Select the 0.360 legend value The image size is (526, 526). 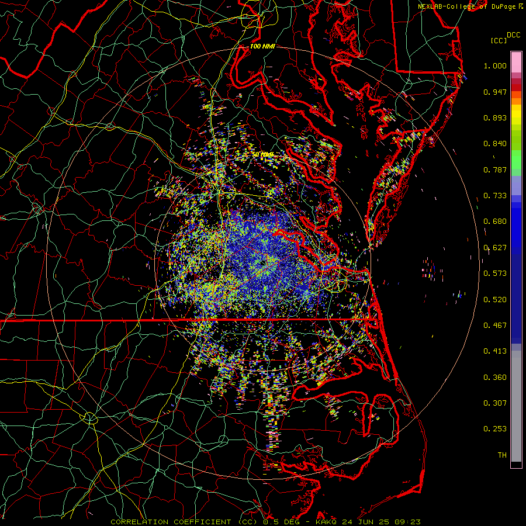[495, 378]
